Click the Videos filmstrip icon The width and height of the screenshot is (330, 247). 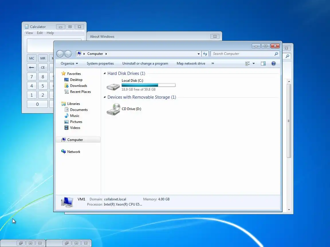(x=66, y=128)
